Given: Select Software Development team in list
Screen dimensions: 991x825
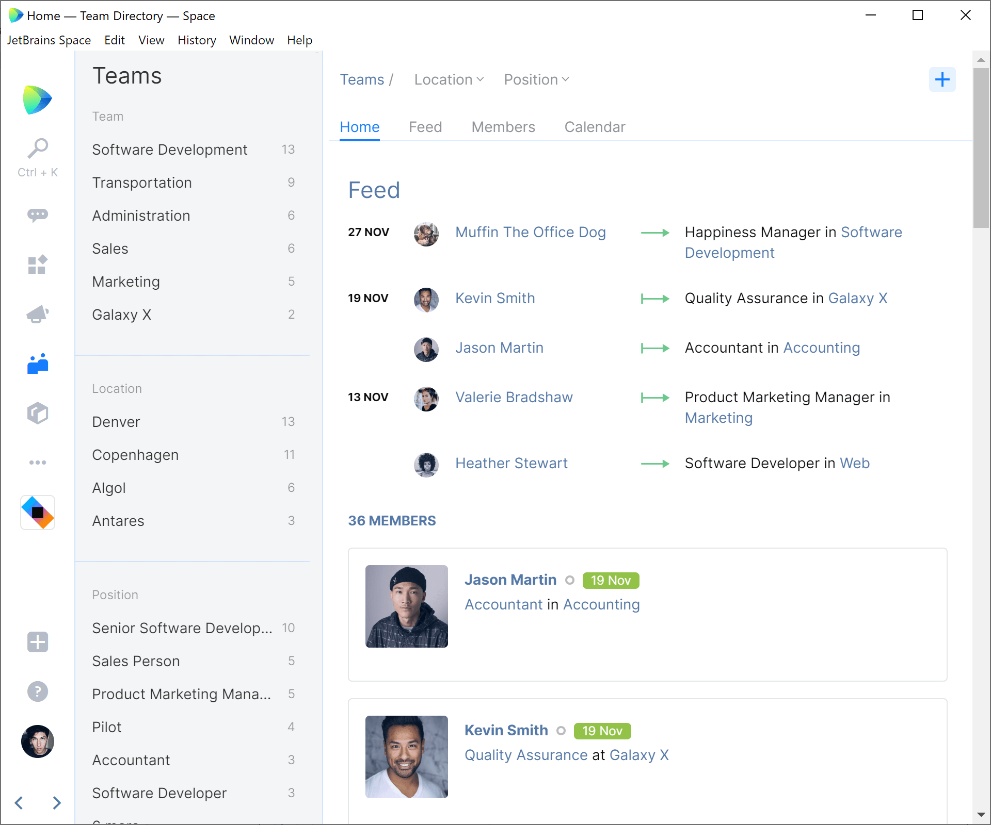Looking at the screenshot, I should [x=193, y=150].
